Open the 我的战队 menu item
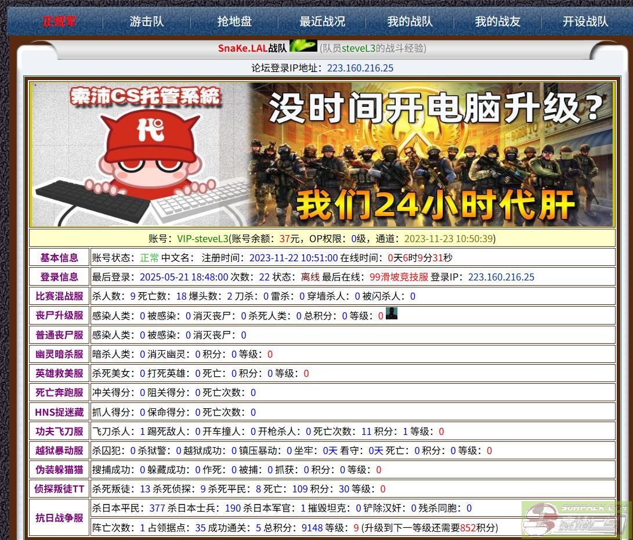Image resolution: width=633 pixels, height=540 pixels. tap(410, 21)
